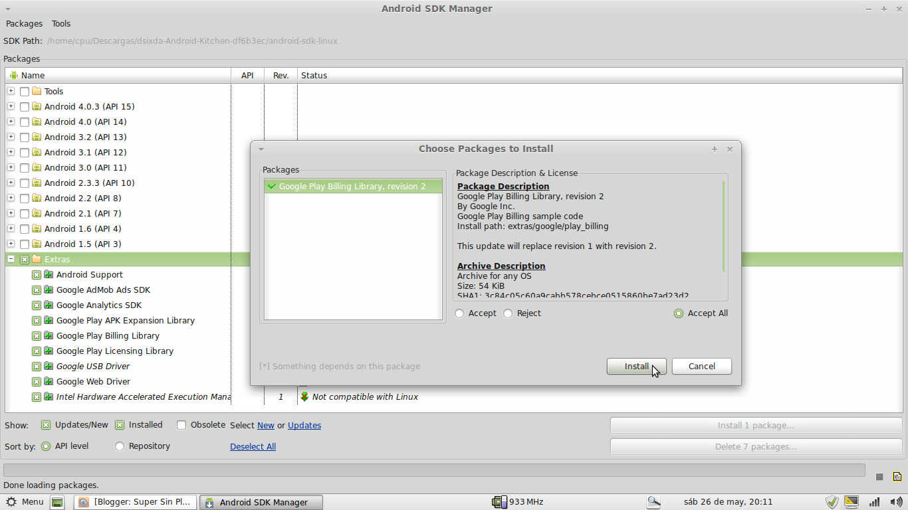908x510 pixels.
Task: Click the network signal tray icon
Action: (875, 502)
